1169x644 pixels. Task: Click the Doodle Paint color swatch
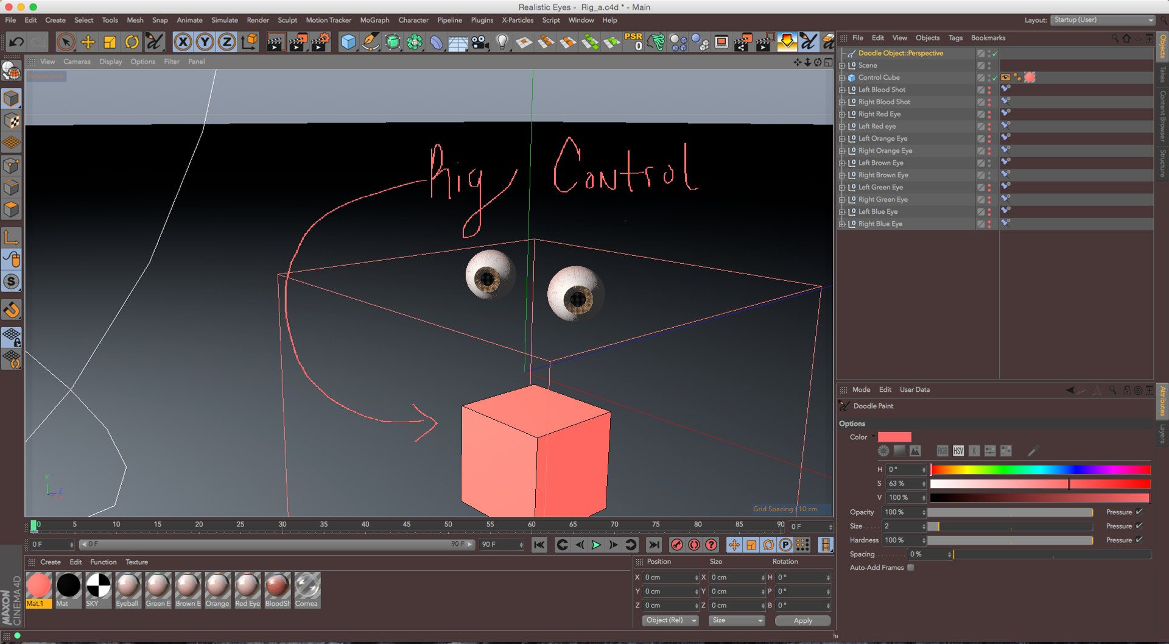(894, 437)
